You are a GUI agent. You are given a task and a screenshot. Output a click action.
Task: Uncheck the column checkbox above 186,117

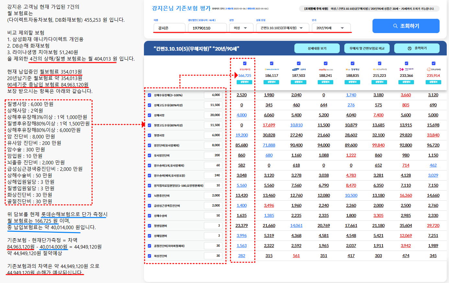click(272, 64)
